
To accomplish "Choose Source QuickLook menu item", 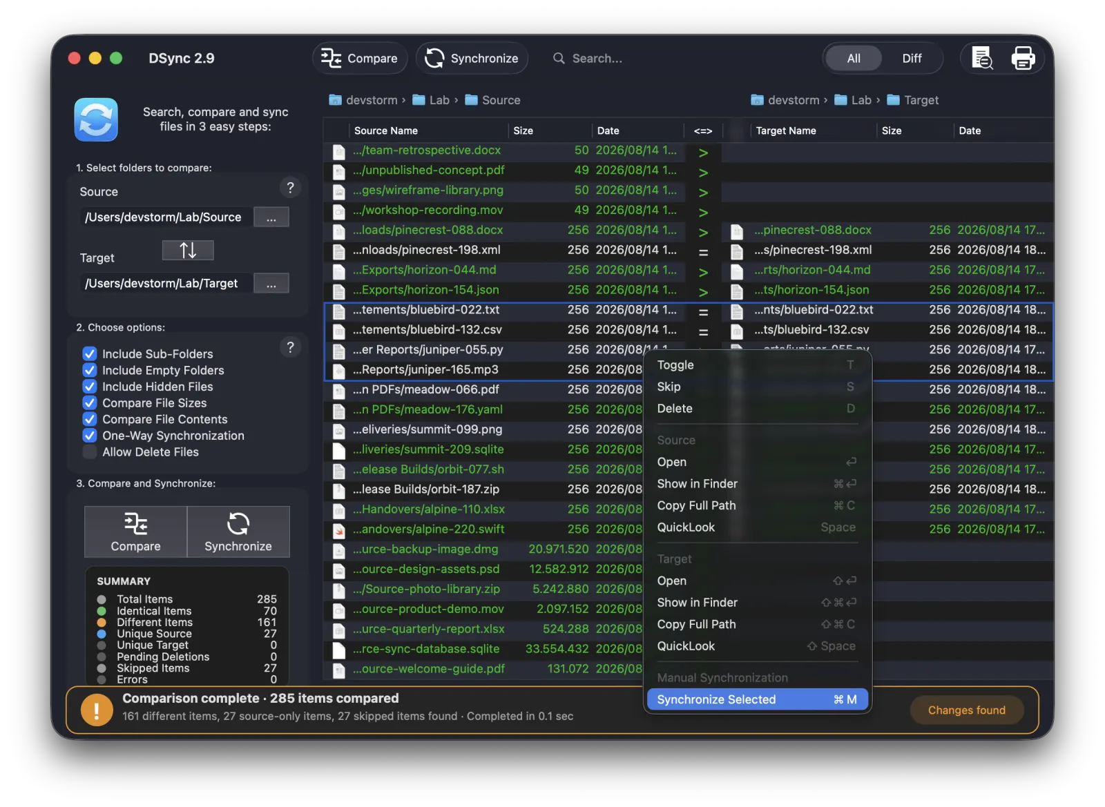I will coord(757,527).
